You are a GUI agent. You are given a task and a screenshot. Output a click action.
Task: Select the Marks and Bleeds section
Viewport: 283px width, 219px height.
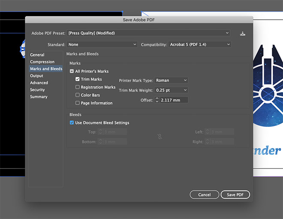point(45,69)
